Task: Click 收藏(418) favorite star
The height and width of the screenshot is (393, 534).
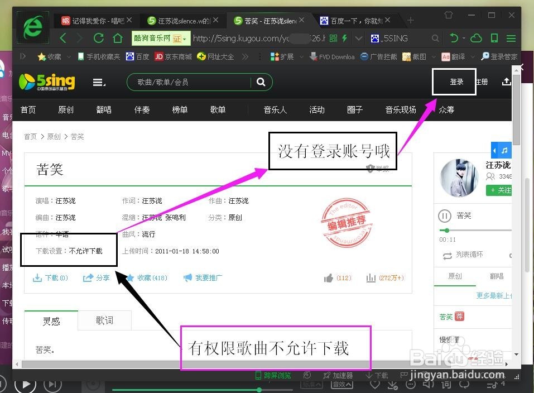Action: coord(129,278)
